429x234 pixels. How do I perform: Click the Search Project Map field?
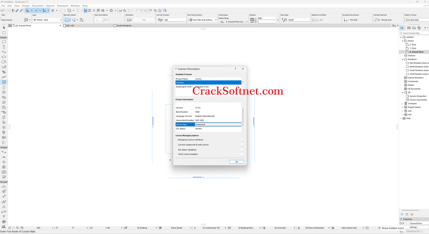[x=414, y=33]
